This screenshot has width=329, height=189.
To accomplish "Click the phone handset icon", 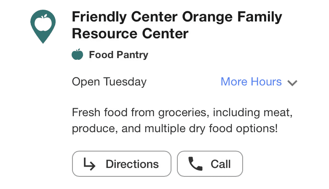I will point(195,164).
